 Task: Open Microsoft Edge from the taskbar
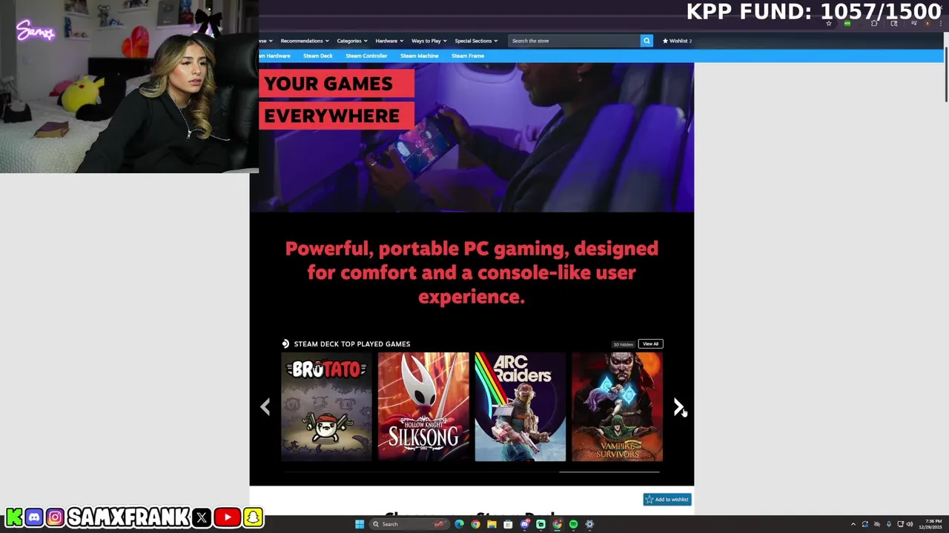point(459,524)
